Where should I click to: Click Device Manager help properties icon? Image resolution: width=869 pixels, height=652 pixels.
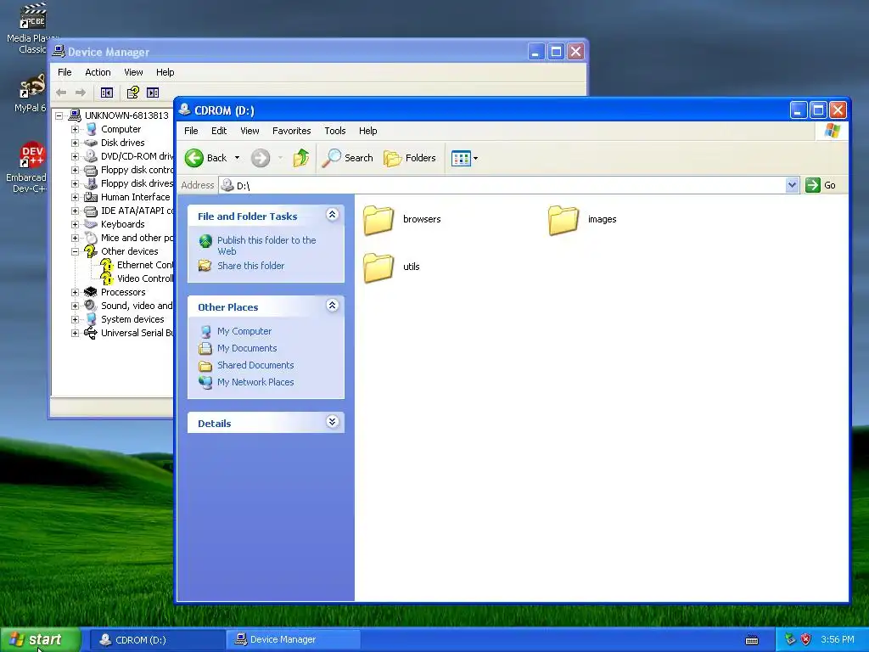133,93
